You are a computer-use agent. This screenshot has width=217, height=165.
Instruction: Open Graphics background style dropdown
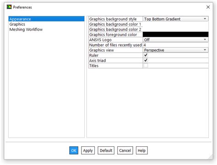coord(175,19)
